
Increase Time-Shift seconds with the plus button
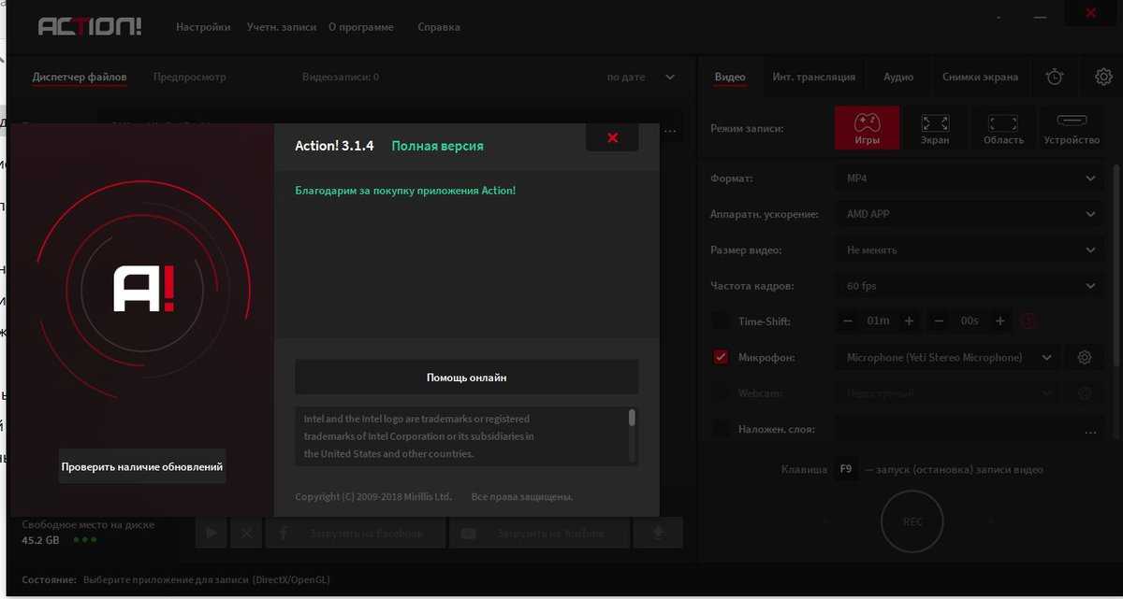tap(1000, 321)
